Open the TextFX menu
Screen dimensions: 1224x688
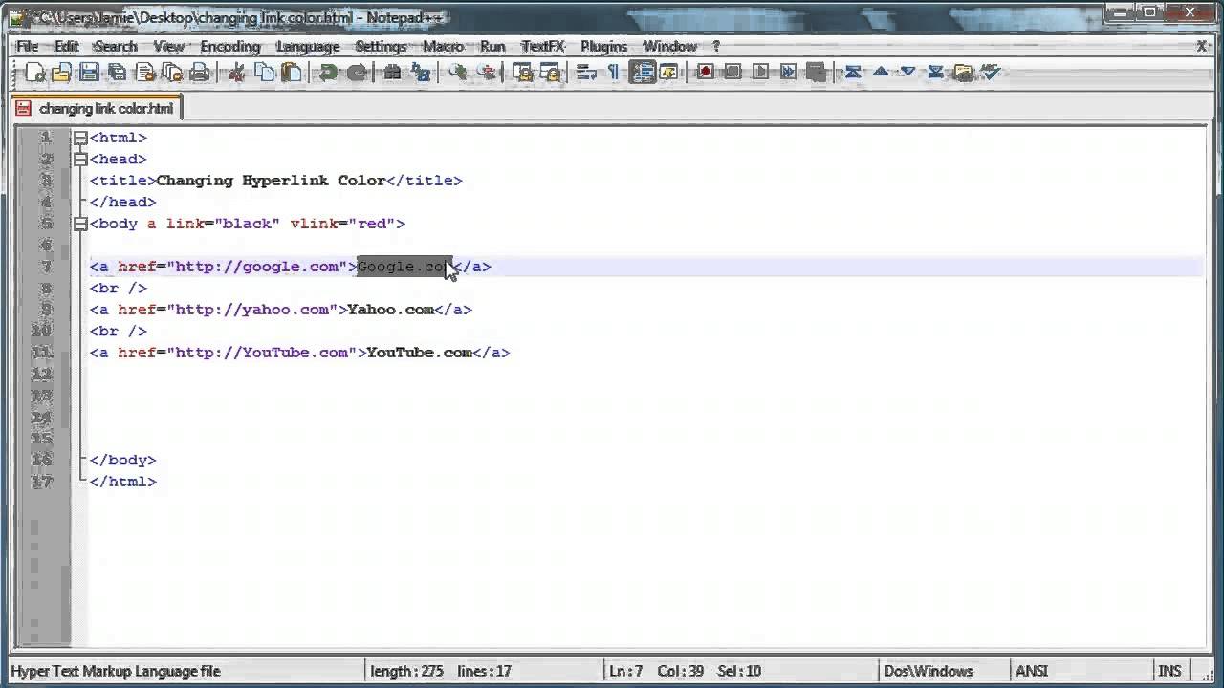point(543,46)
